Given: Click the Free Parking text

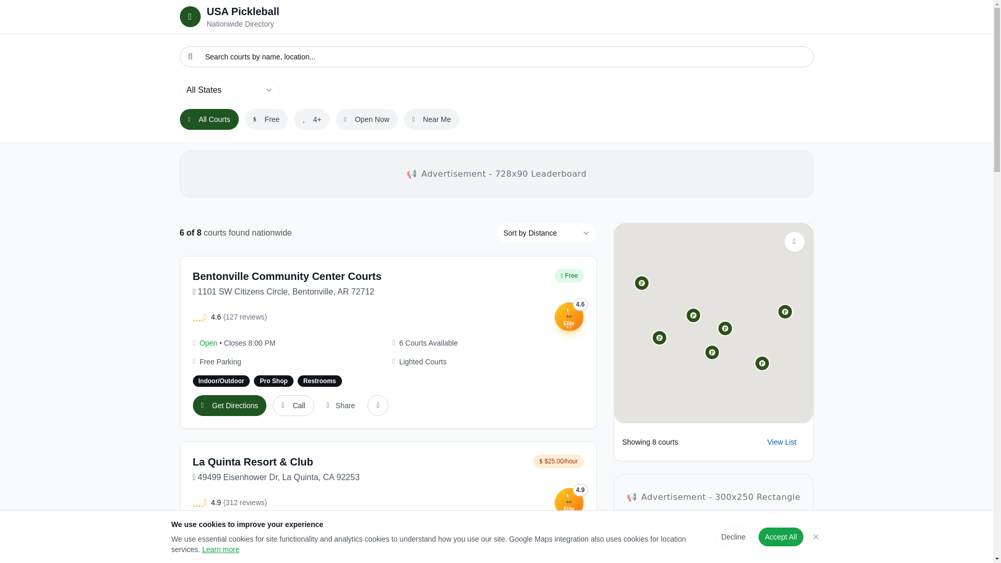Looking at the screenshot, I should (220, 362).
